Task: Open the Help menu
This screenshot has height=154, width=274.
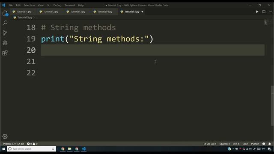Action: 81,5
